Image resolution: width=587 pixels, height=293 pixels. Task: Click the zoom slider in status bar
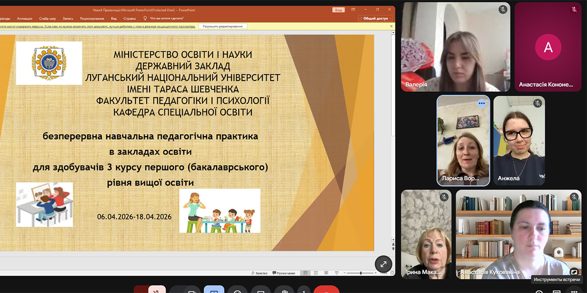pos(361,273)
